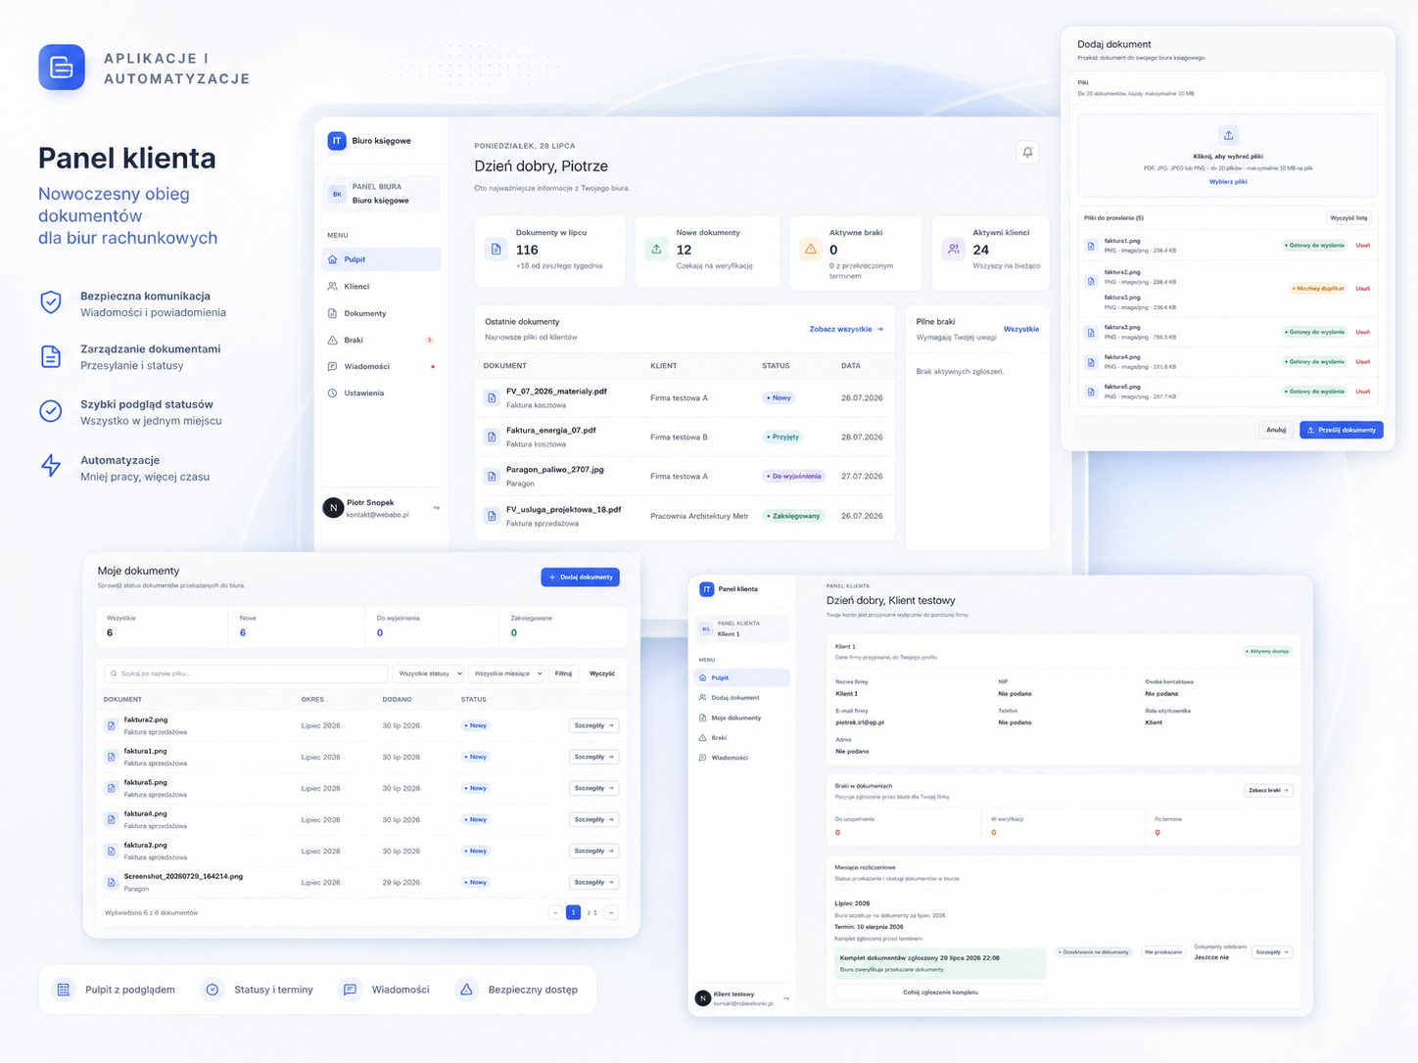
Task: Go to next page in pagination
Action: click(x=611, y=912)
